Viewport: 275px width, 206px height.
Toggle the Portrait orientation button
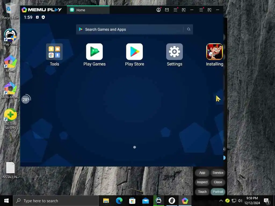[x=218, y=192]
